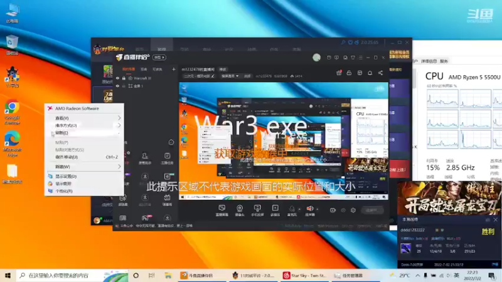Toggle lock on 全屏1 source

pyautogui.click(x=124, y=86)
